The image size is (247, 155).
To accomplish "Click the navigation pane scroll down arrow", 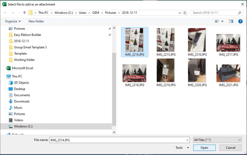I will pyautogui.click(x=114, y=132).
